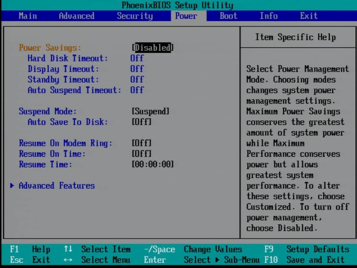The image size is (357, 268).
Task: Toggle Auto Save To Disk [Off] value
Action: pos(142,122)
